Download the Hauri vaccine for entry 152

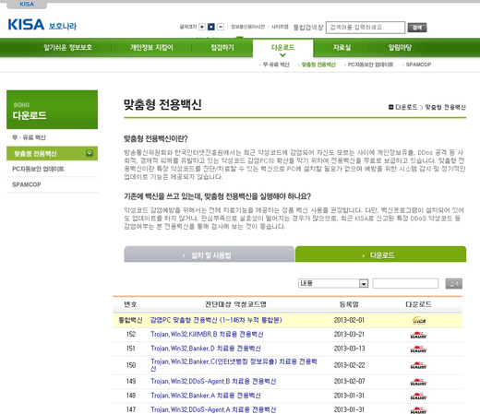[x=418, y=335]
